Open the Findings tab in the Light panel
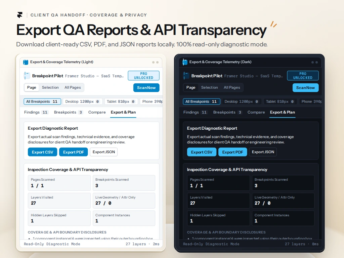The width and height of the screenshot is (344, 258). 36,112
